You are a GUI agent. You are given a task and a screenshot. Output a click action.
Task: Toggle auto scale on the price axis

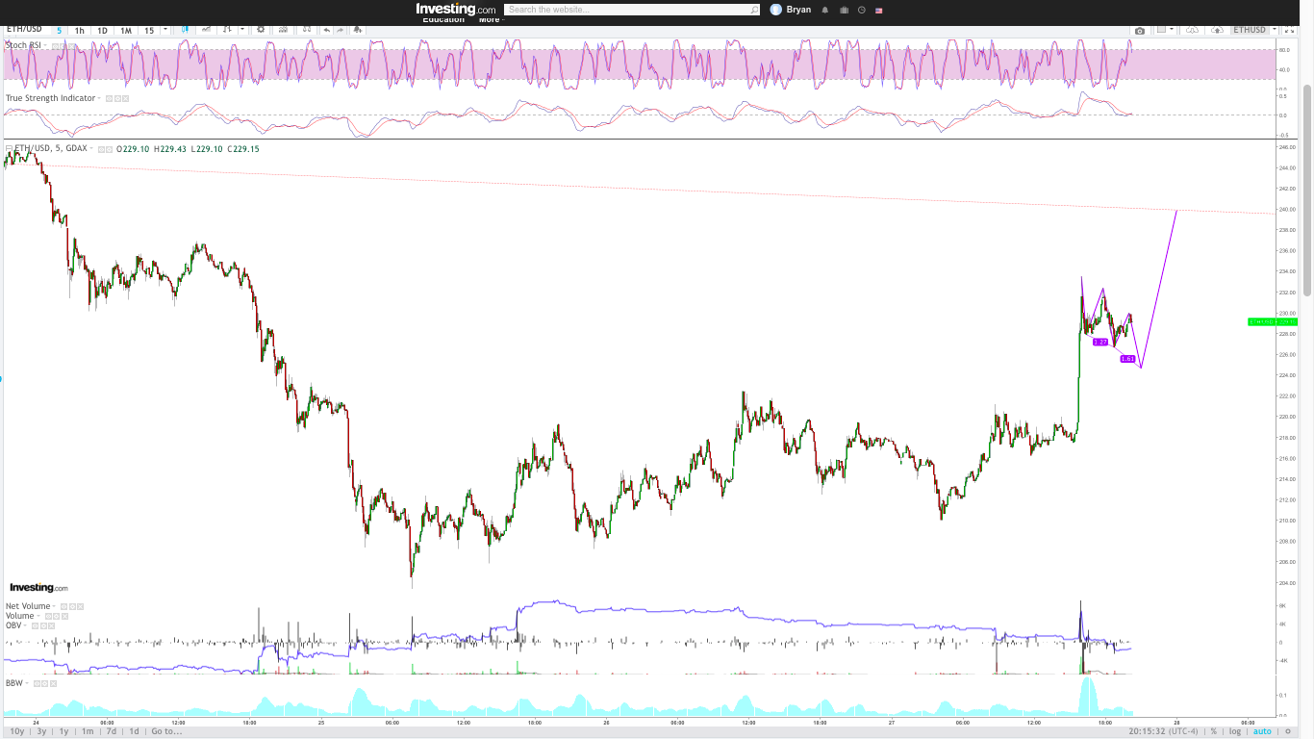tap(1262, 731)
